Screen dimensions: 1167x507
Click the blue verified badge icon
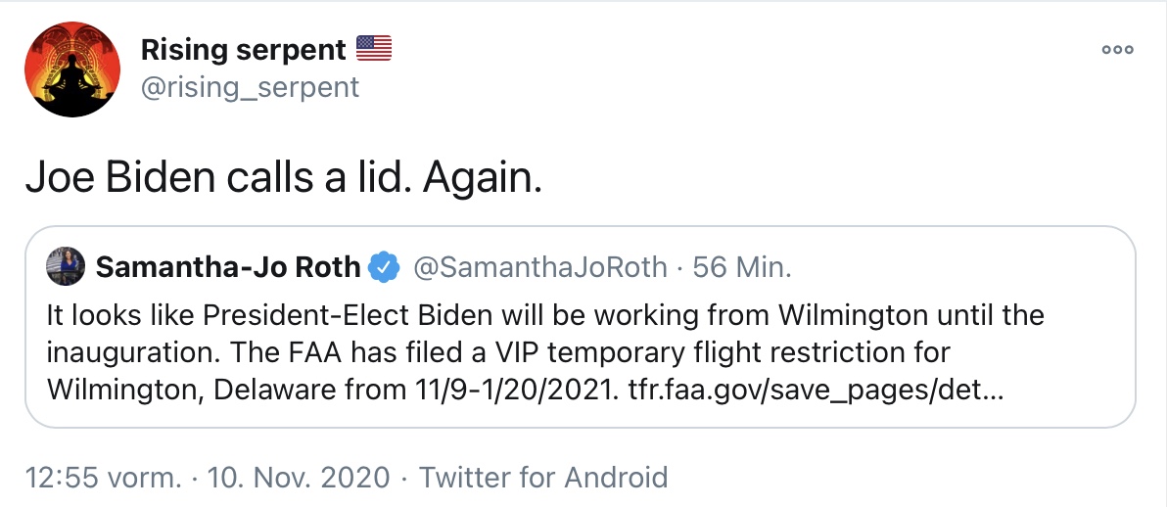click(x=385, y=267)
